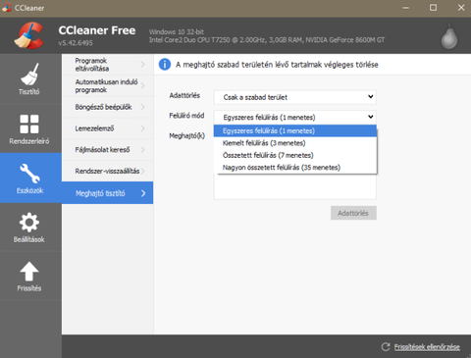Click the Felülíró mód label

pos(186,116)
